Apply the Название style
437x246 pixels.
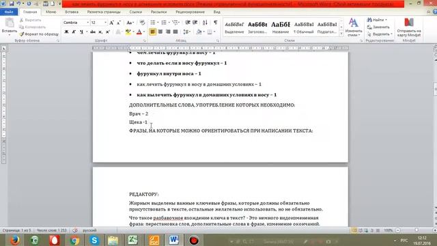click(x=281, y=27)
